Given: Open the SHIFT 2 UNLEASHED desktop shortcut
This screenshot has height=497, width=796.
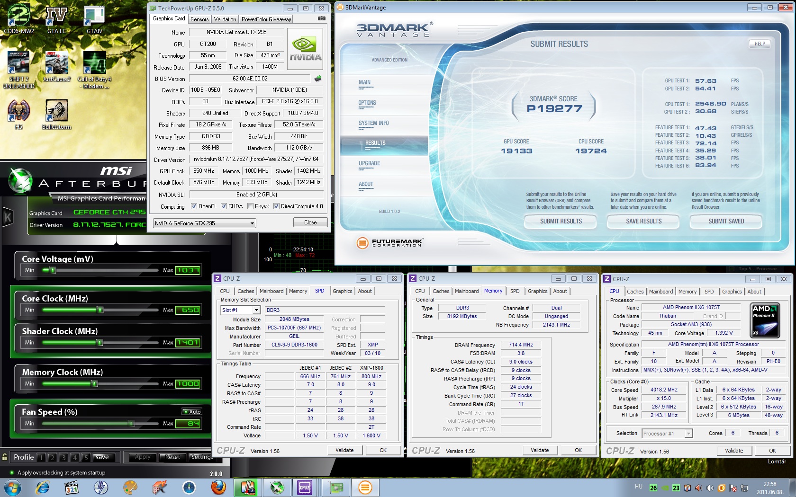Looking at the screenshot, I should coord(19,70).
